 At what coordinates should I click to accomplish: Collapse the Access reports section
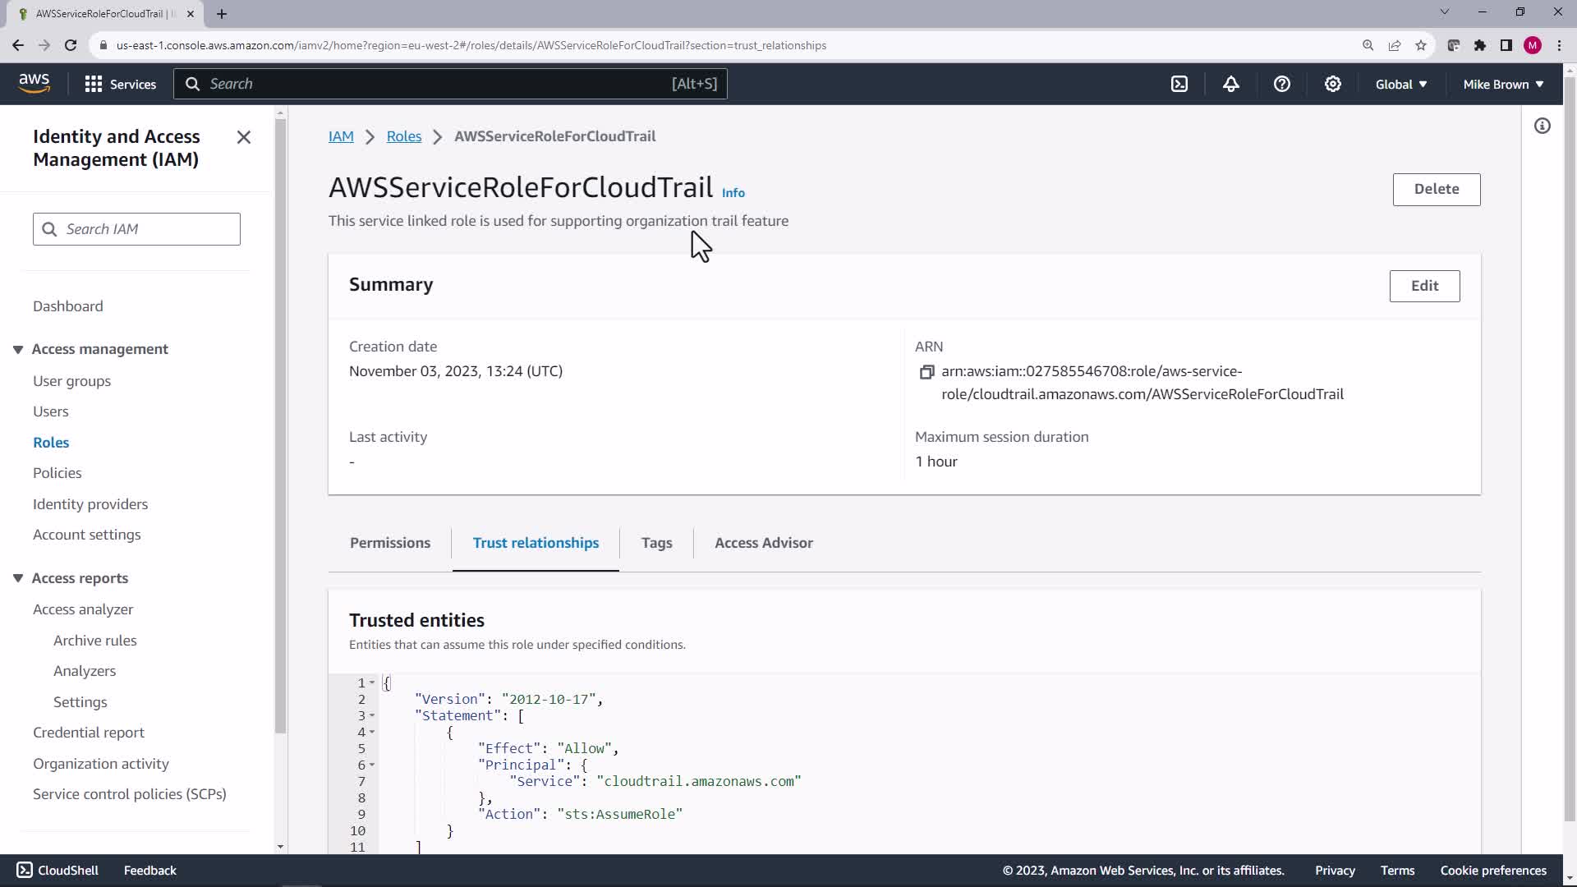click(x=18, y=578)
